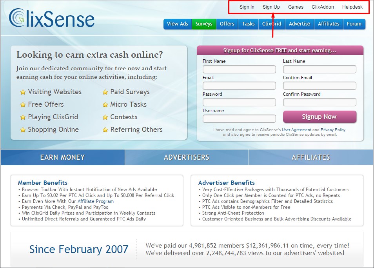Click the 'Visiting Websites' list text
Viewport: 374px width, 268px height.
pyautogui.click(x=55, y=92)
